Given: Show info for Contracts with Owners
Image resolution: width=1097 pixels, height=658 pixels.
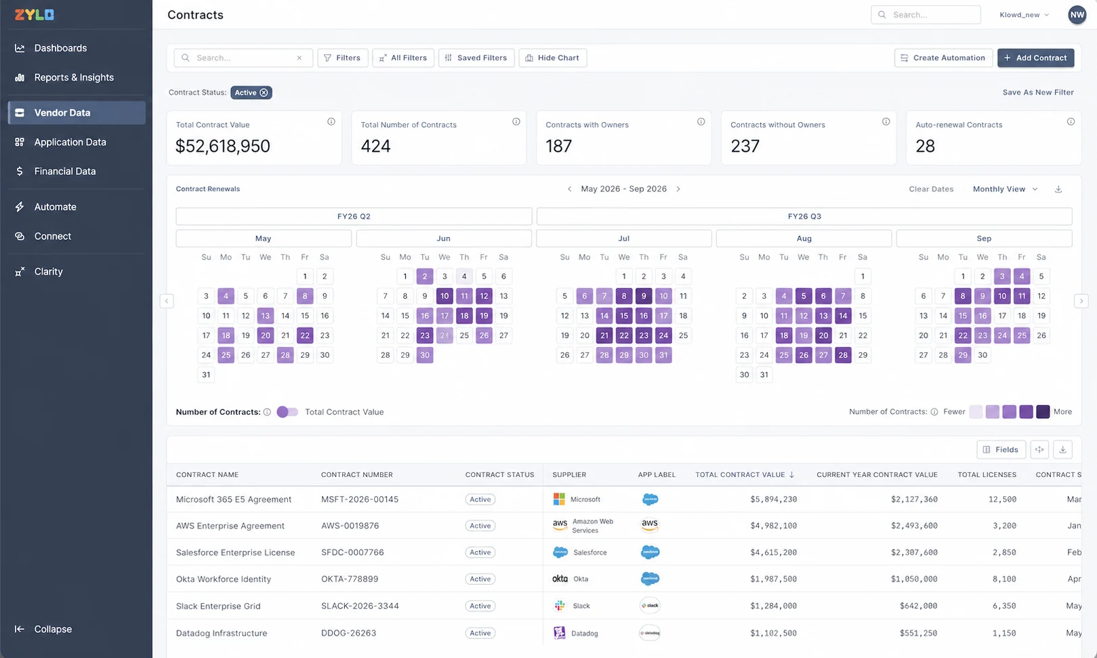Looking at the screenshot, I should (701, 122).
